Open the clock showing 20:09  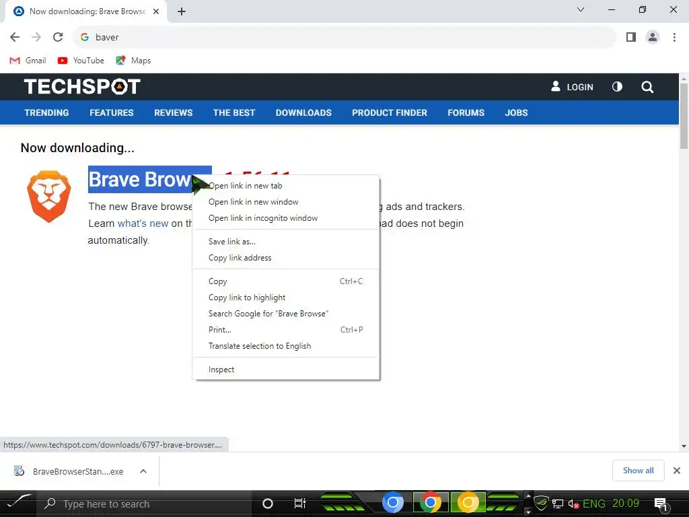coord(625,504)
